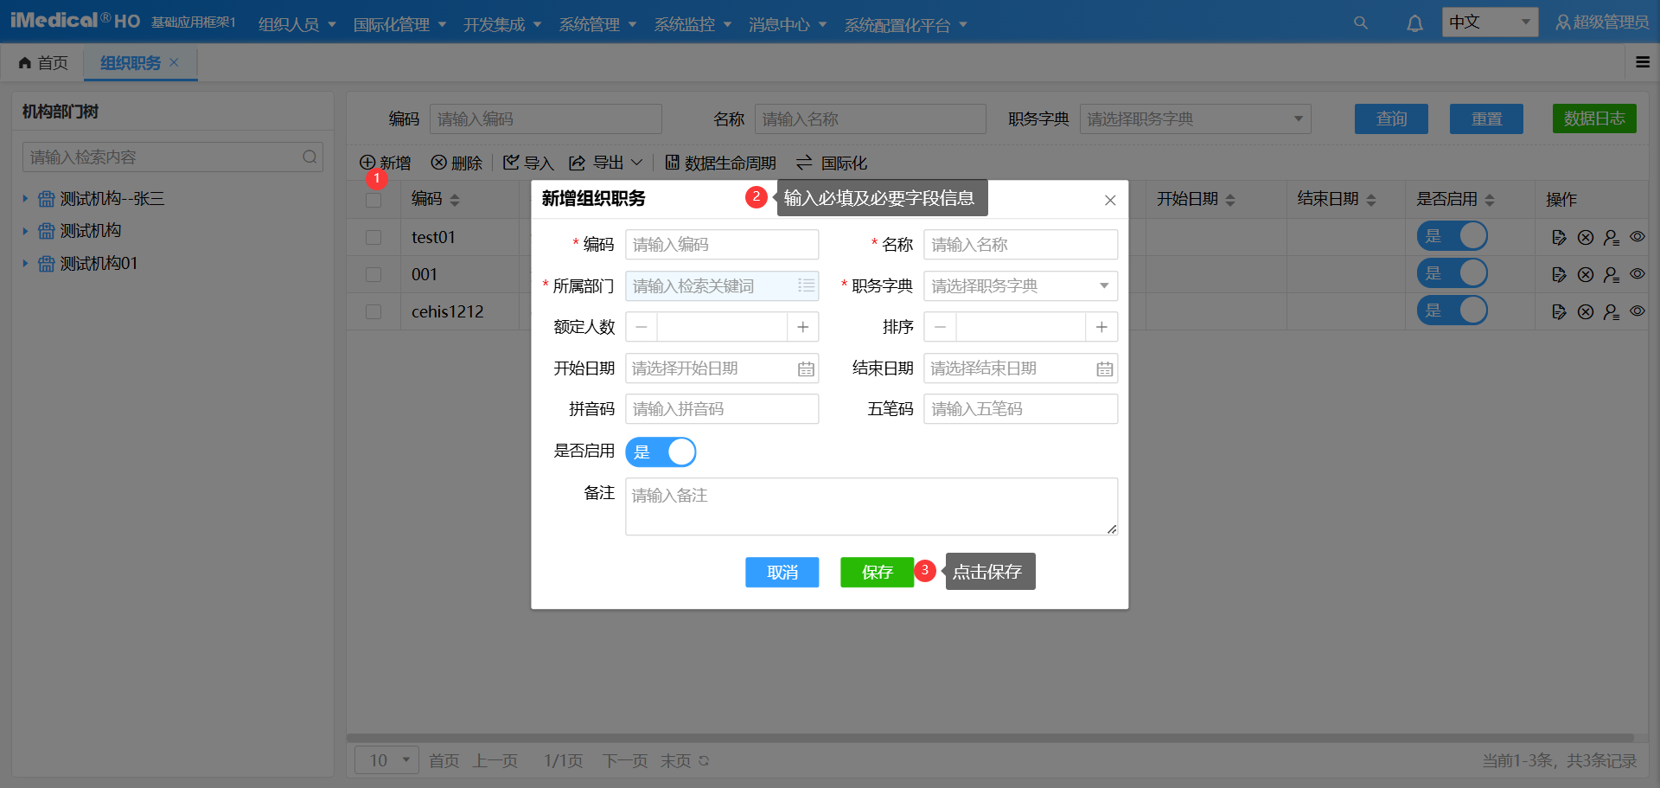1660x788 pixels.
Task: Click the 重置 button
Action: (1486, 119)
